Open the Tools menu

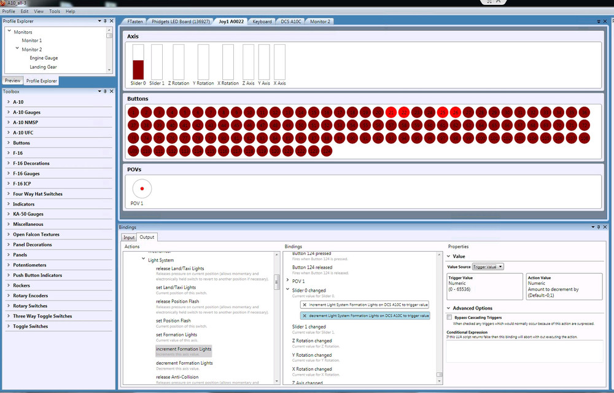pyautogui.click(x=55, y=12)
